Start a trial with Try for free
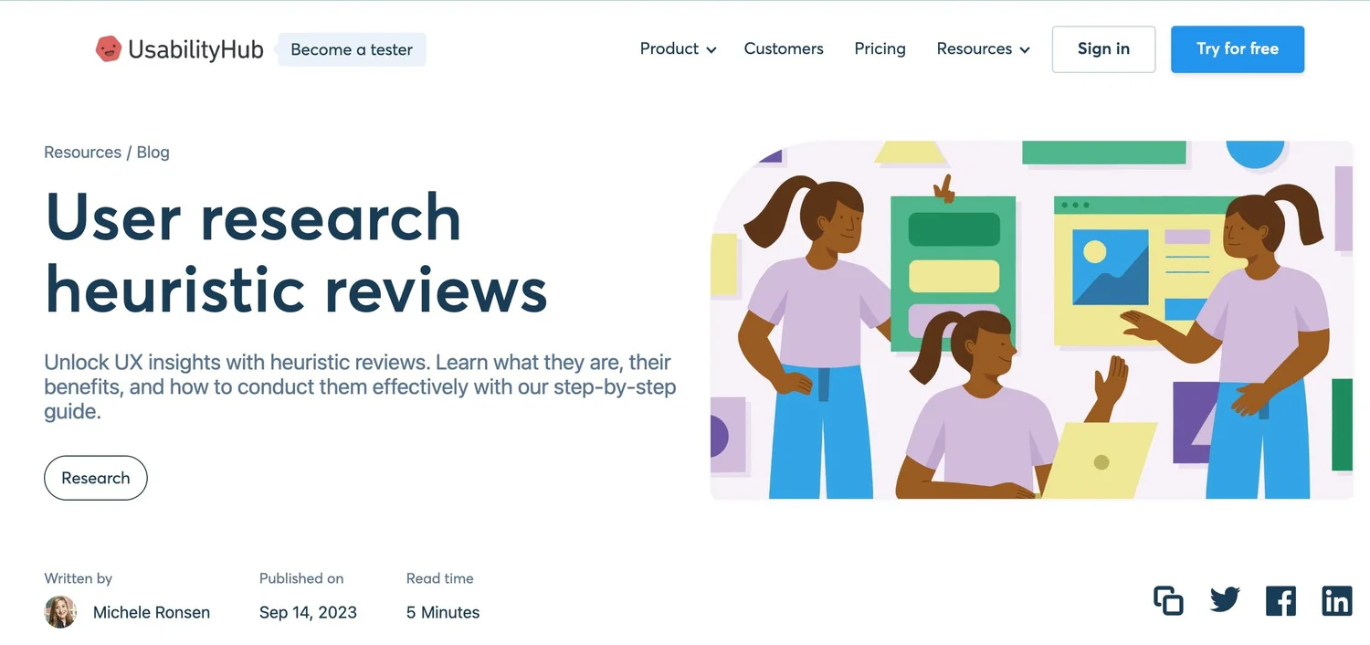 (1237, 48)
